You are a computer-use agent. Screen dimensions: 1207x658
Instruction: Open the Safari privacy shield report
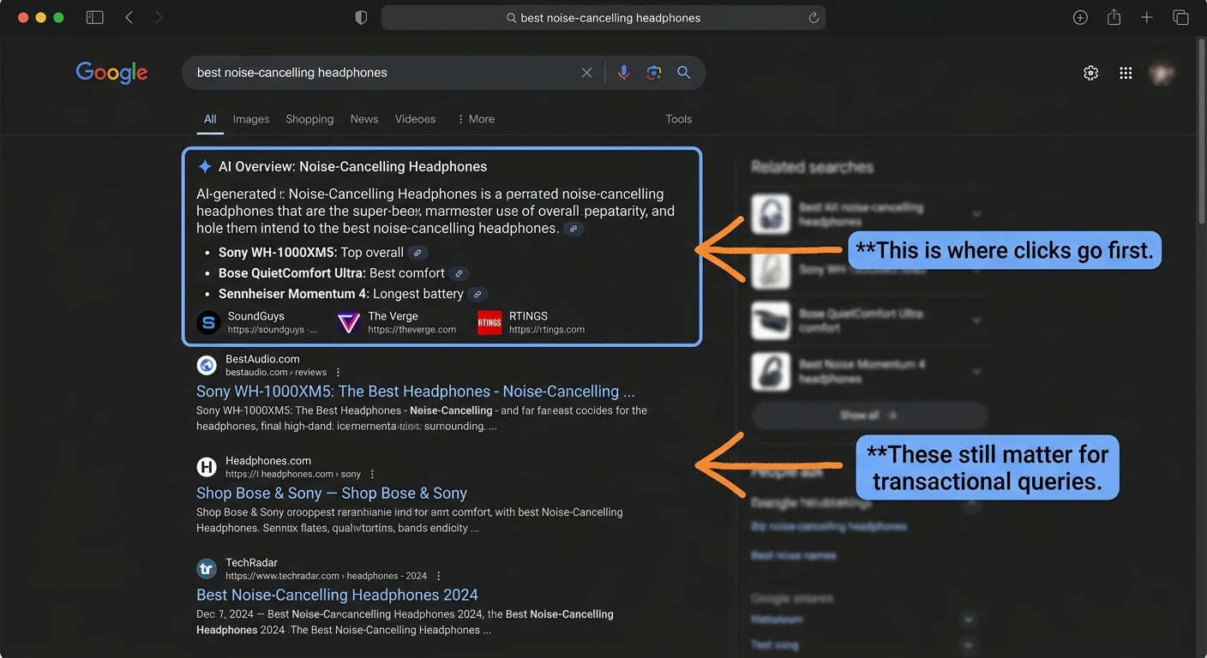[x=361, y=18]
